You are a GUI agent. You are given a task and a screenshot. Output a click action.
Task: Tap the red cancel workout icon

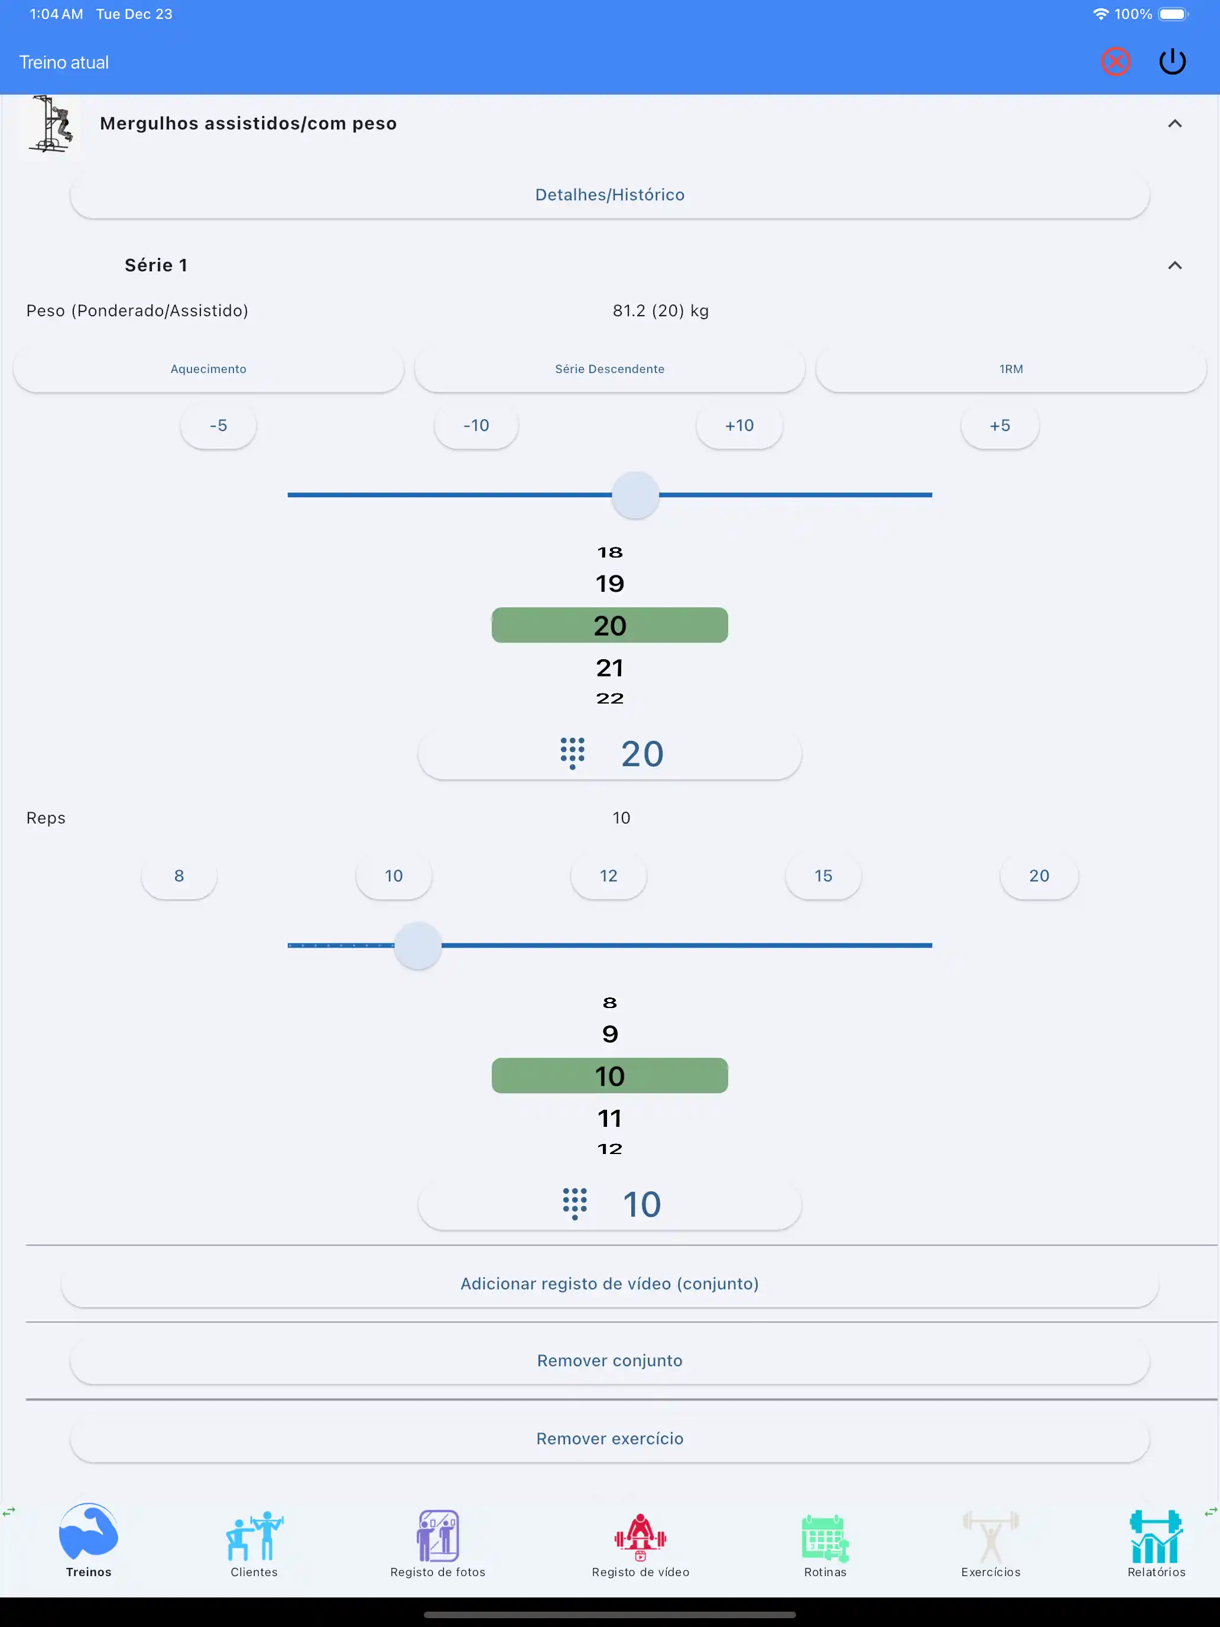pyautogui.click(x=1115, y=61)
